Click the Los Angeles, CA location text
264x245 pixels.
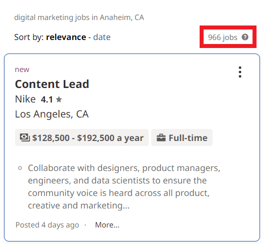pos(52,114)
